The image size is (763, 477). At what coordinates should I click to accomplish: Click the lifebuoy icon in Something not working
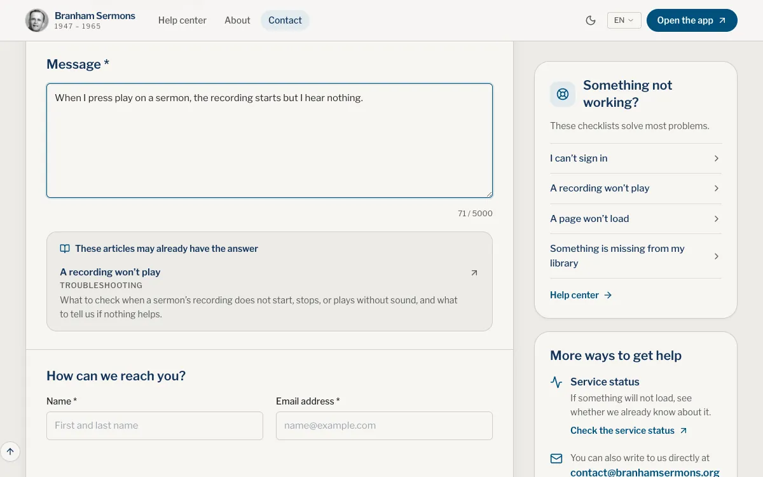click(563, 94)
